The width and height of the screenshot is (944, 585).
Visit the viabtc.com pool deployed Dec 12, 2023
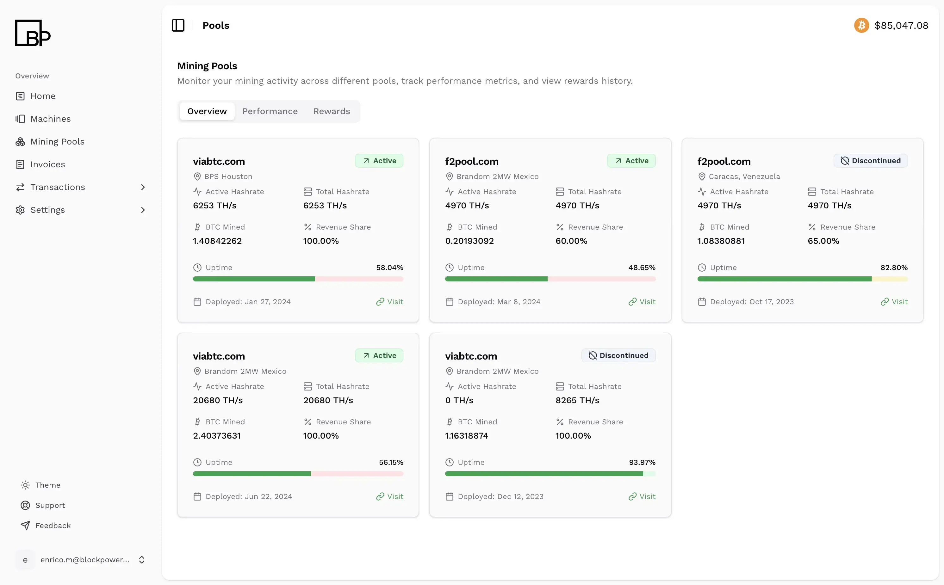click(x=642, y=496)
